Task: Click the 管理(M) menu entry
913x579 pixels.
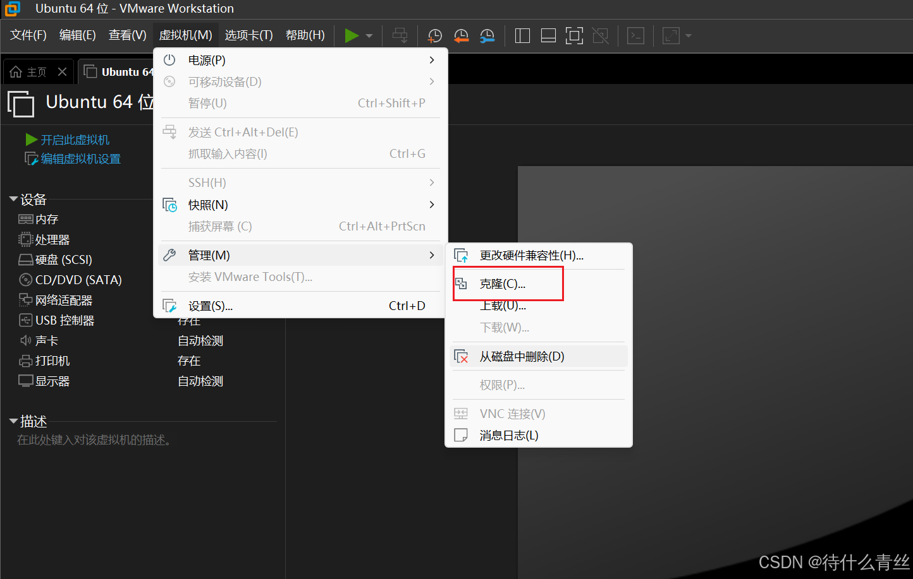Action: coord(300,255)
